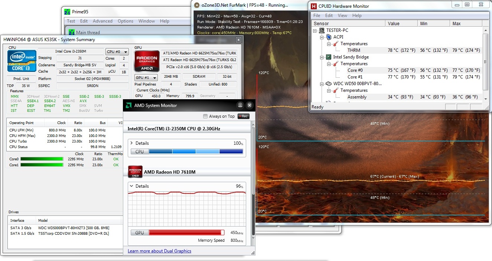
Task: Open Window menu in Prime95
Action: click(147, 21)
